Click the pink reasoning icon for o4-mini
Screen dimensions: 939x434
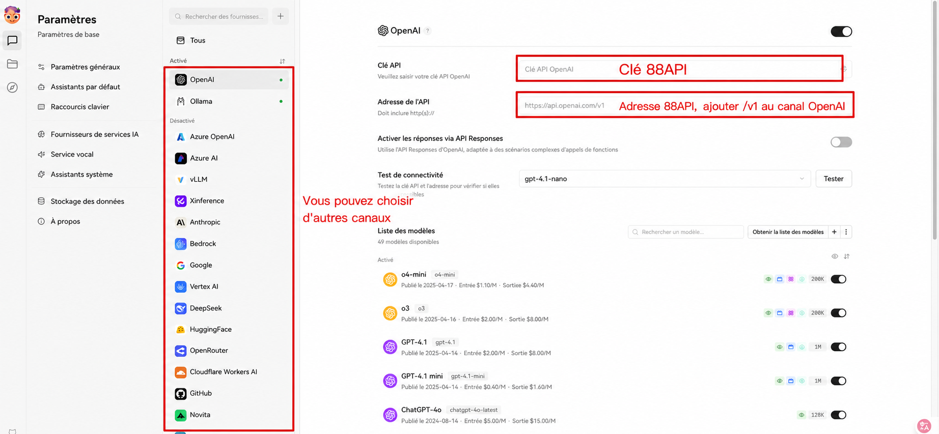pos(791,279)
